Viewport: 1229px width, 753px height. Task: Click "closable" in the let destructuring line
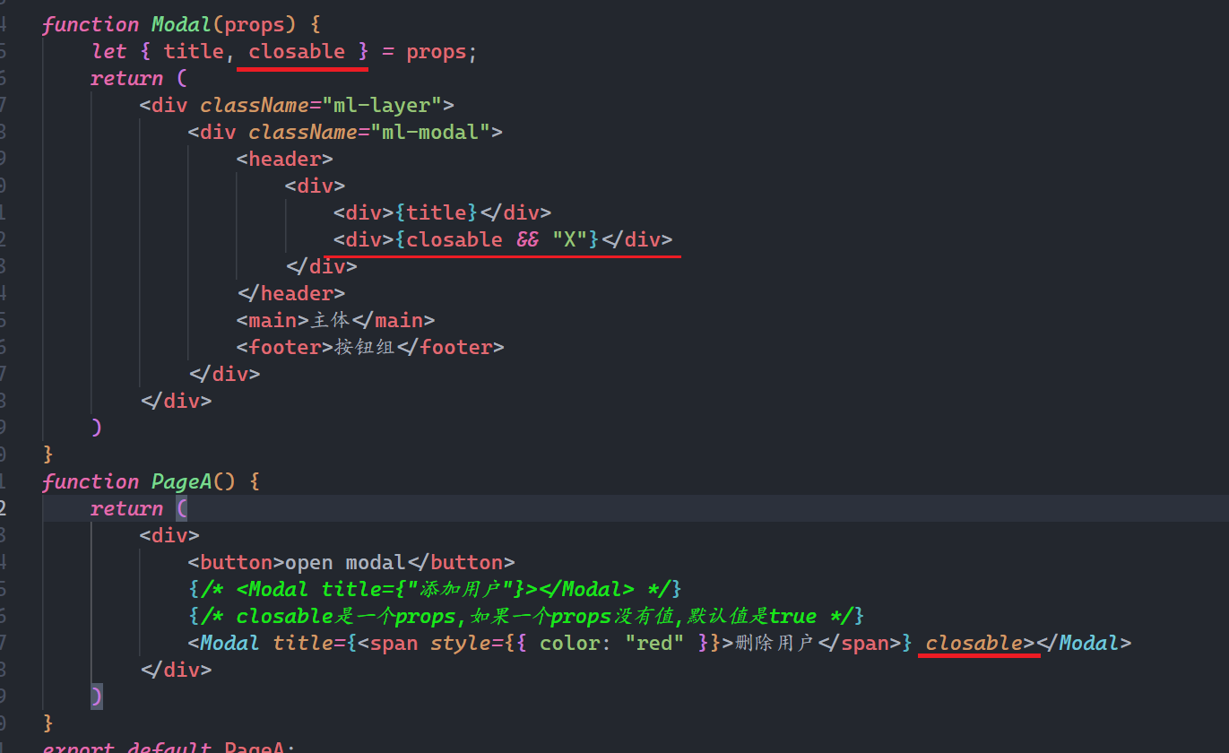click(297, 51)
